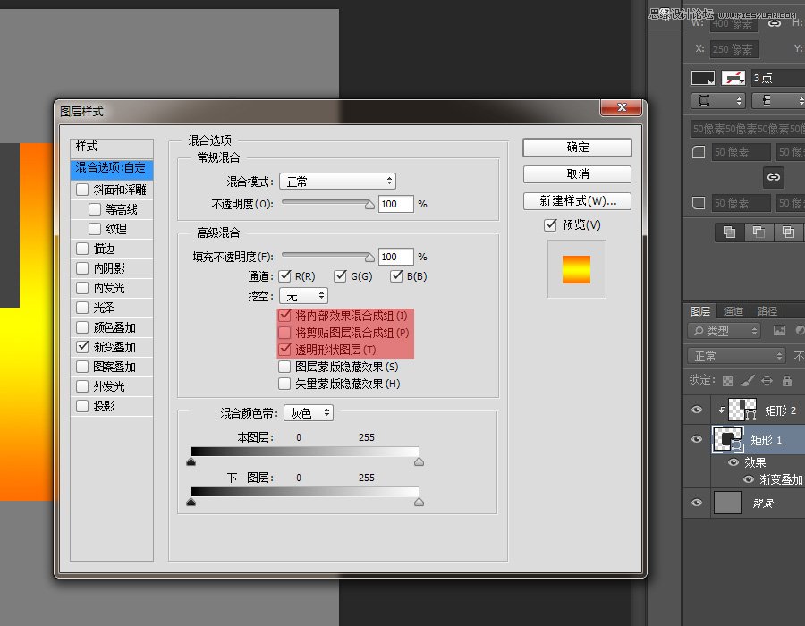
Task: Switch to the 图层 tab
Action: click(x=700, y=311)
